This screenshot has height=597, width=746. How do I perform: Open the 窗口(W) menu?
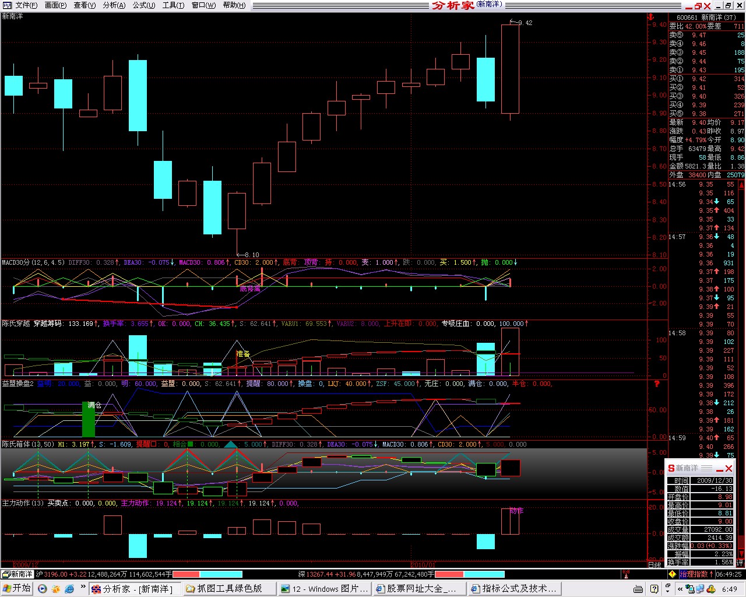[203, 5]
